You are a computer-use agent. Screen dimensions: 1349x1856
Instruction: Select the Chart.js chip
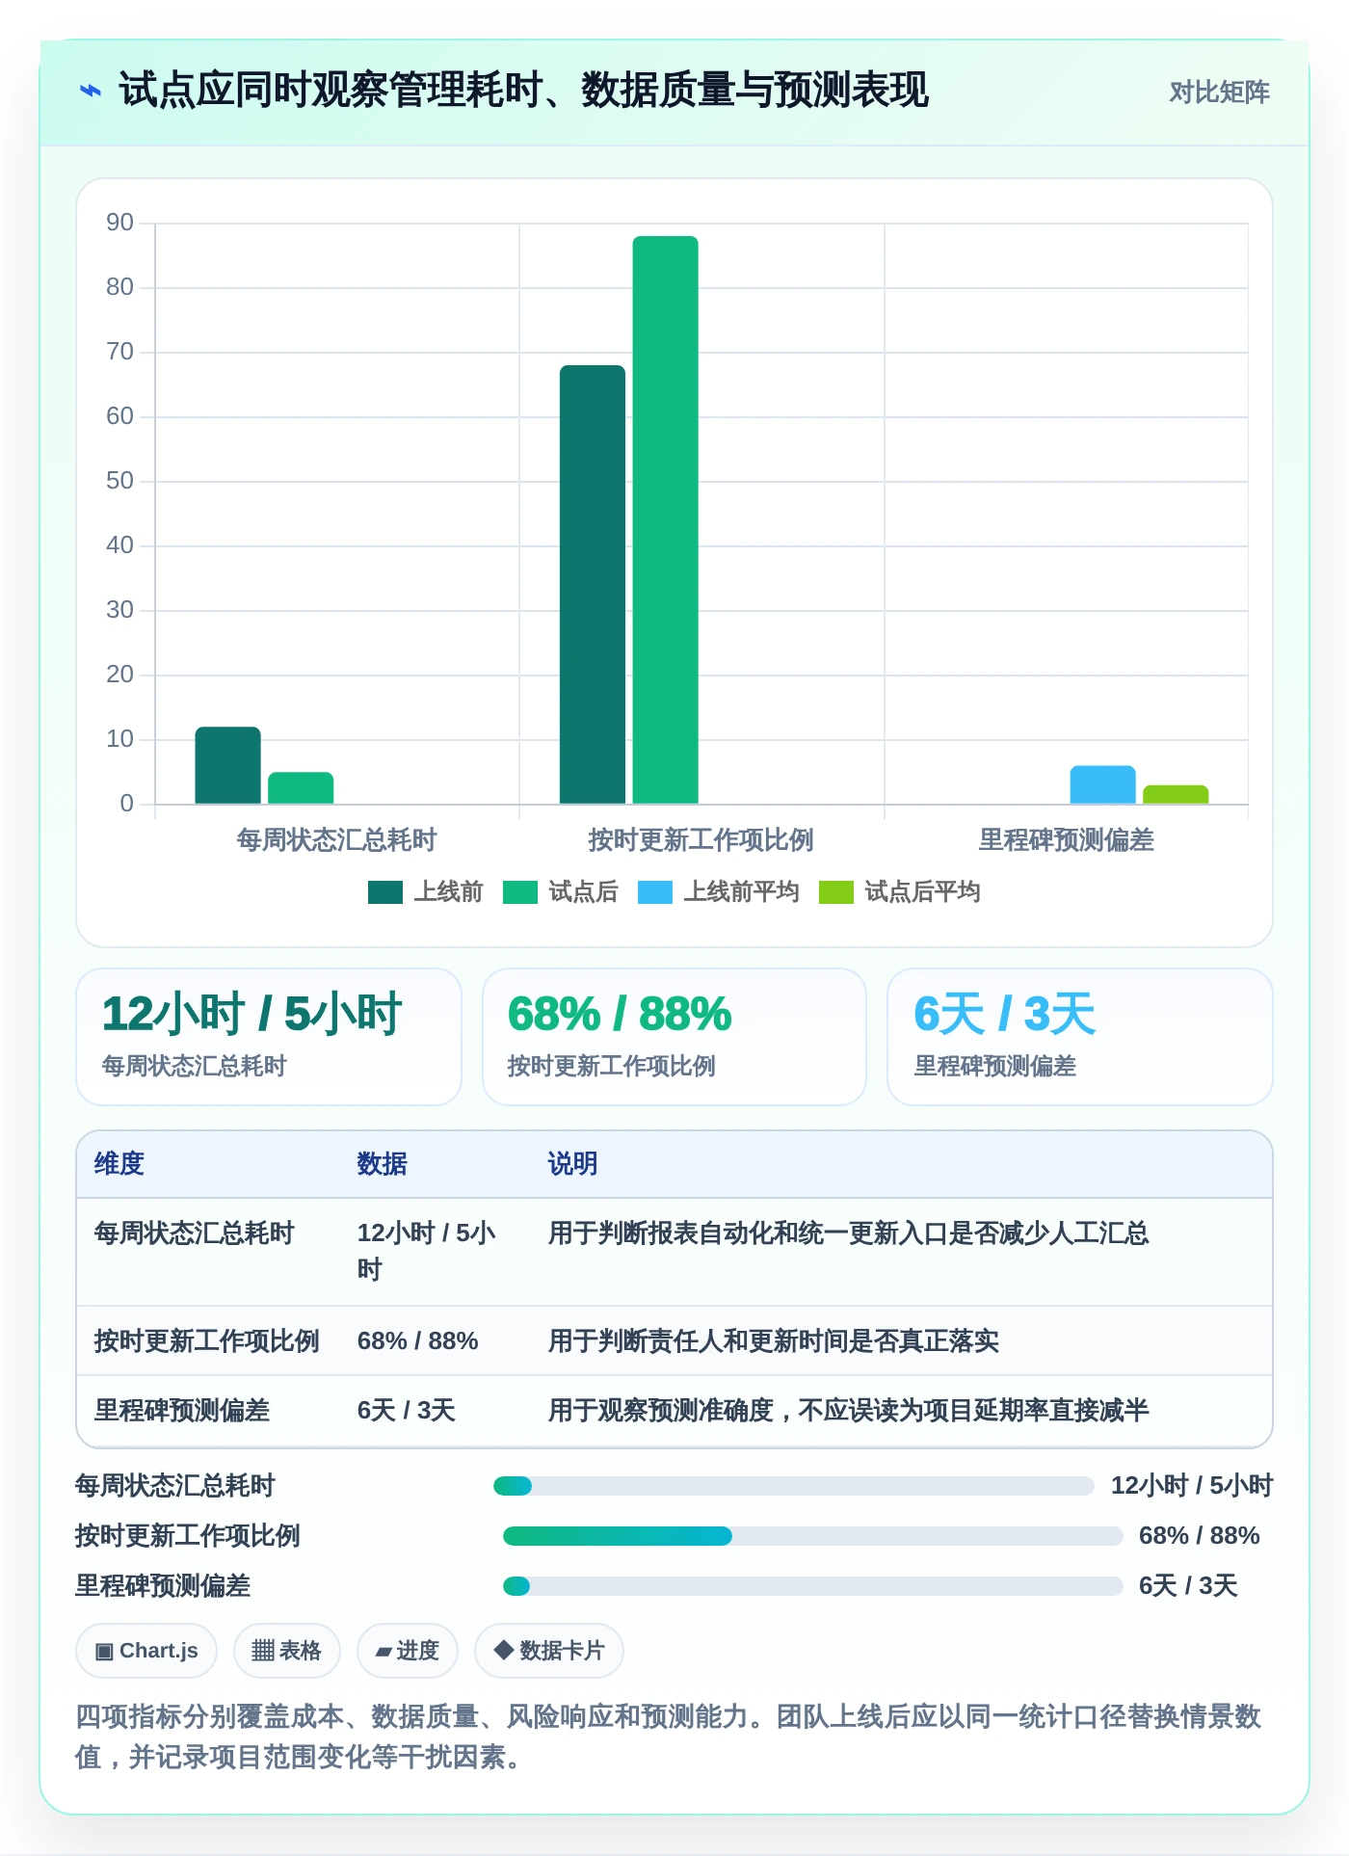tap(146, 1651)
